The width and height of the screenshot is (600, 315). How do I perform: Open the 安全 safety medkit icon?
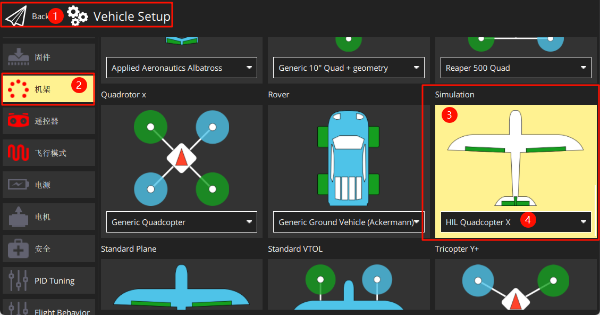19,249
